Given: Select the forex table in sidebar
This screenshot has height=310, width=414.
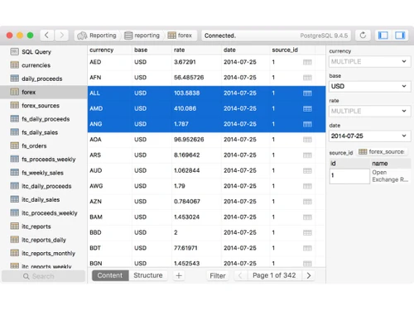Looking at the screenshot, I should click(44, 92).
